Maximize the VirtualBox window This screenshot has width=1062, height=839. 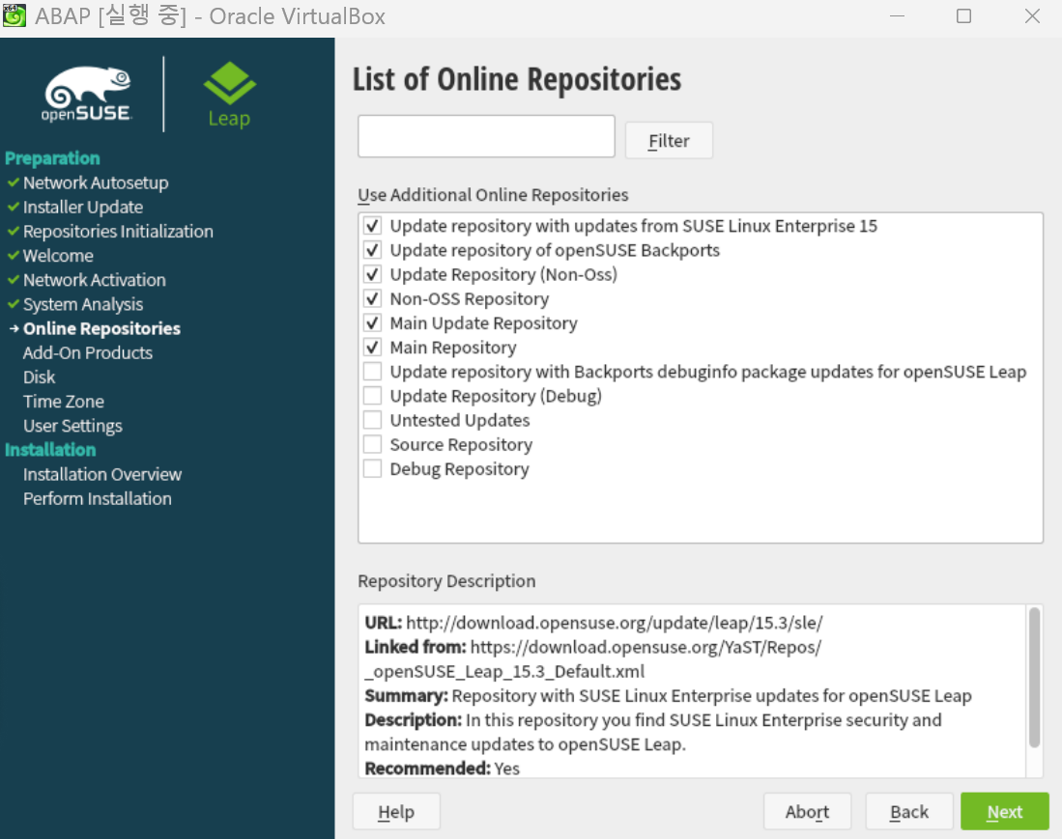pyautogui.click(x=963, y=15)
